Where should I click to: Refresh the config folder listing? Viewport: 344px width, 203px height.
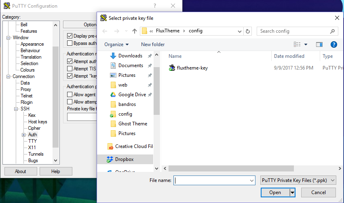(248, 31)
